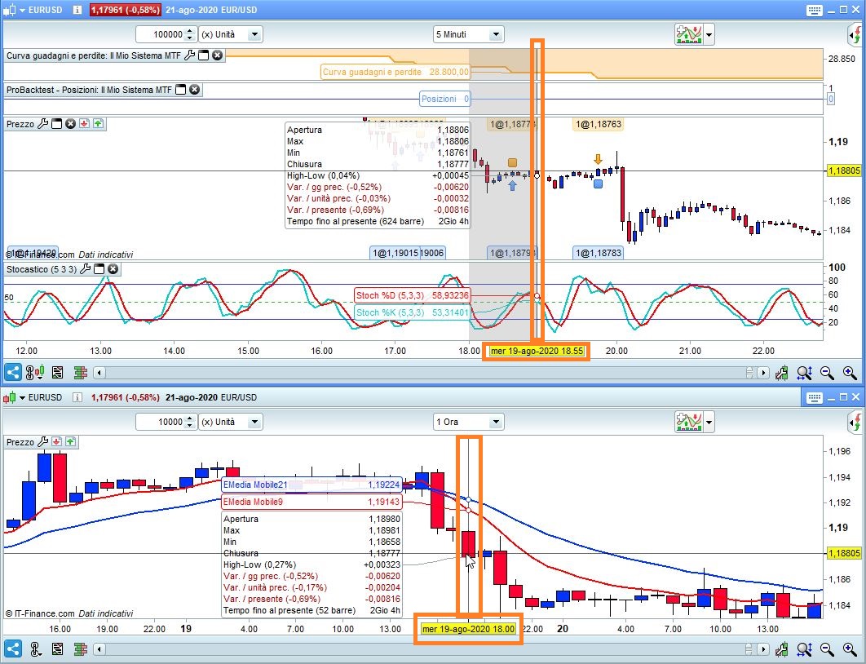The height and width of the screenshot is (664, 866).
Task: Maximize Prezzo panel in top chart
Action: [x=56, y=124]
